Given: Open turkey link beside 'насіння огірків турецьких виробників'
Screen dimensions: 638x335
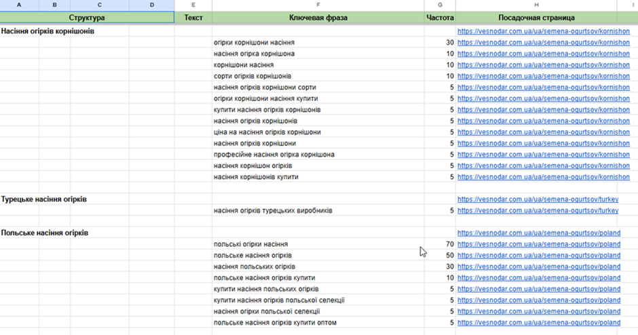Looking at the screenshot, I should click(x=538, y=211).
